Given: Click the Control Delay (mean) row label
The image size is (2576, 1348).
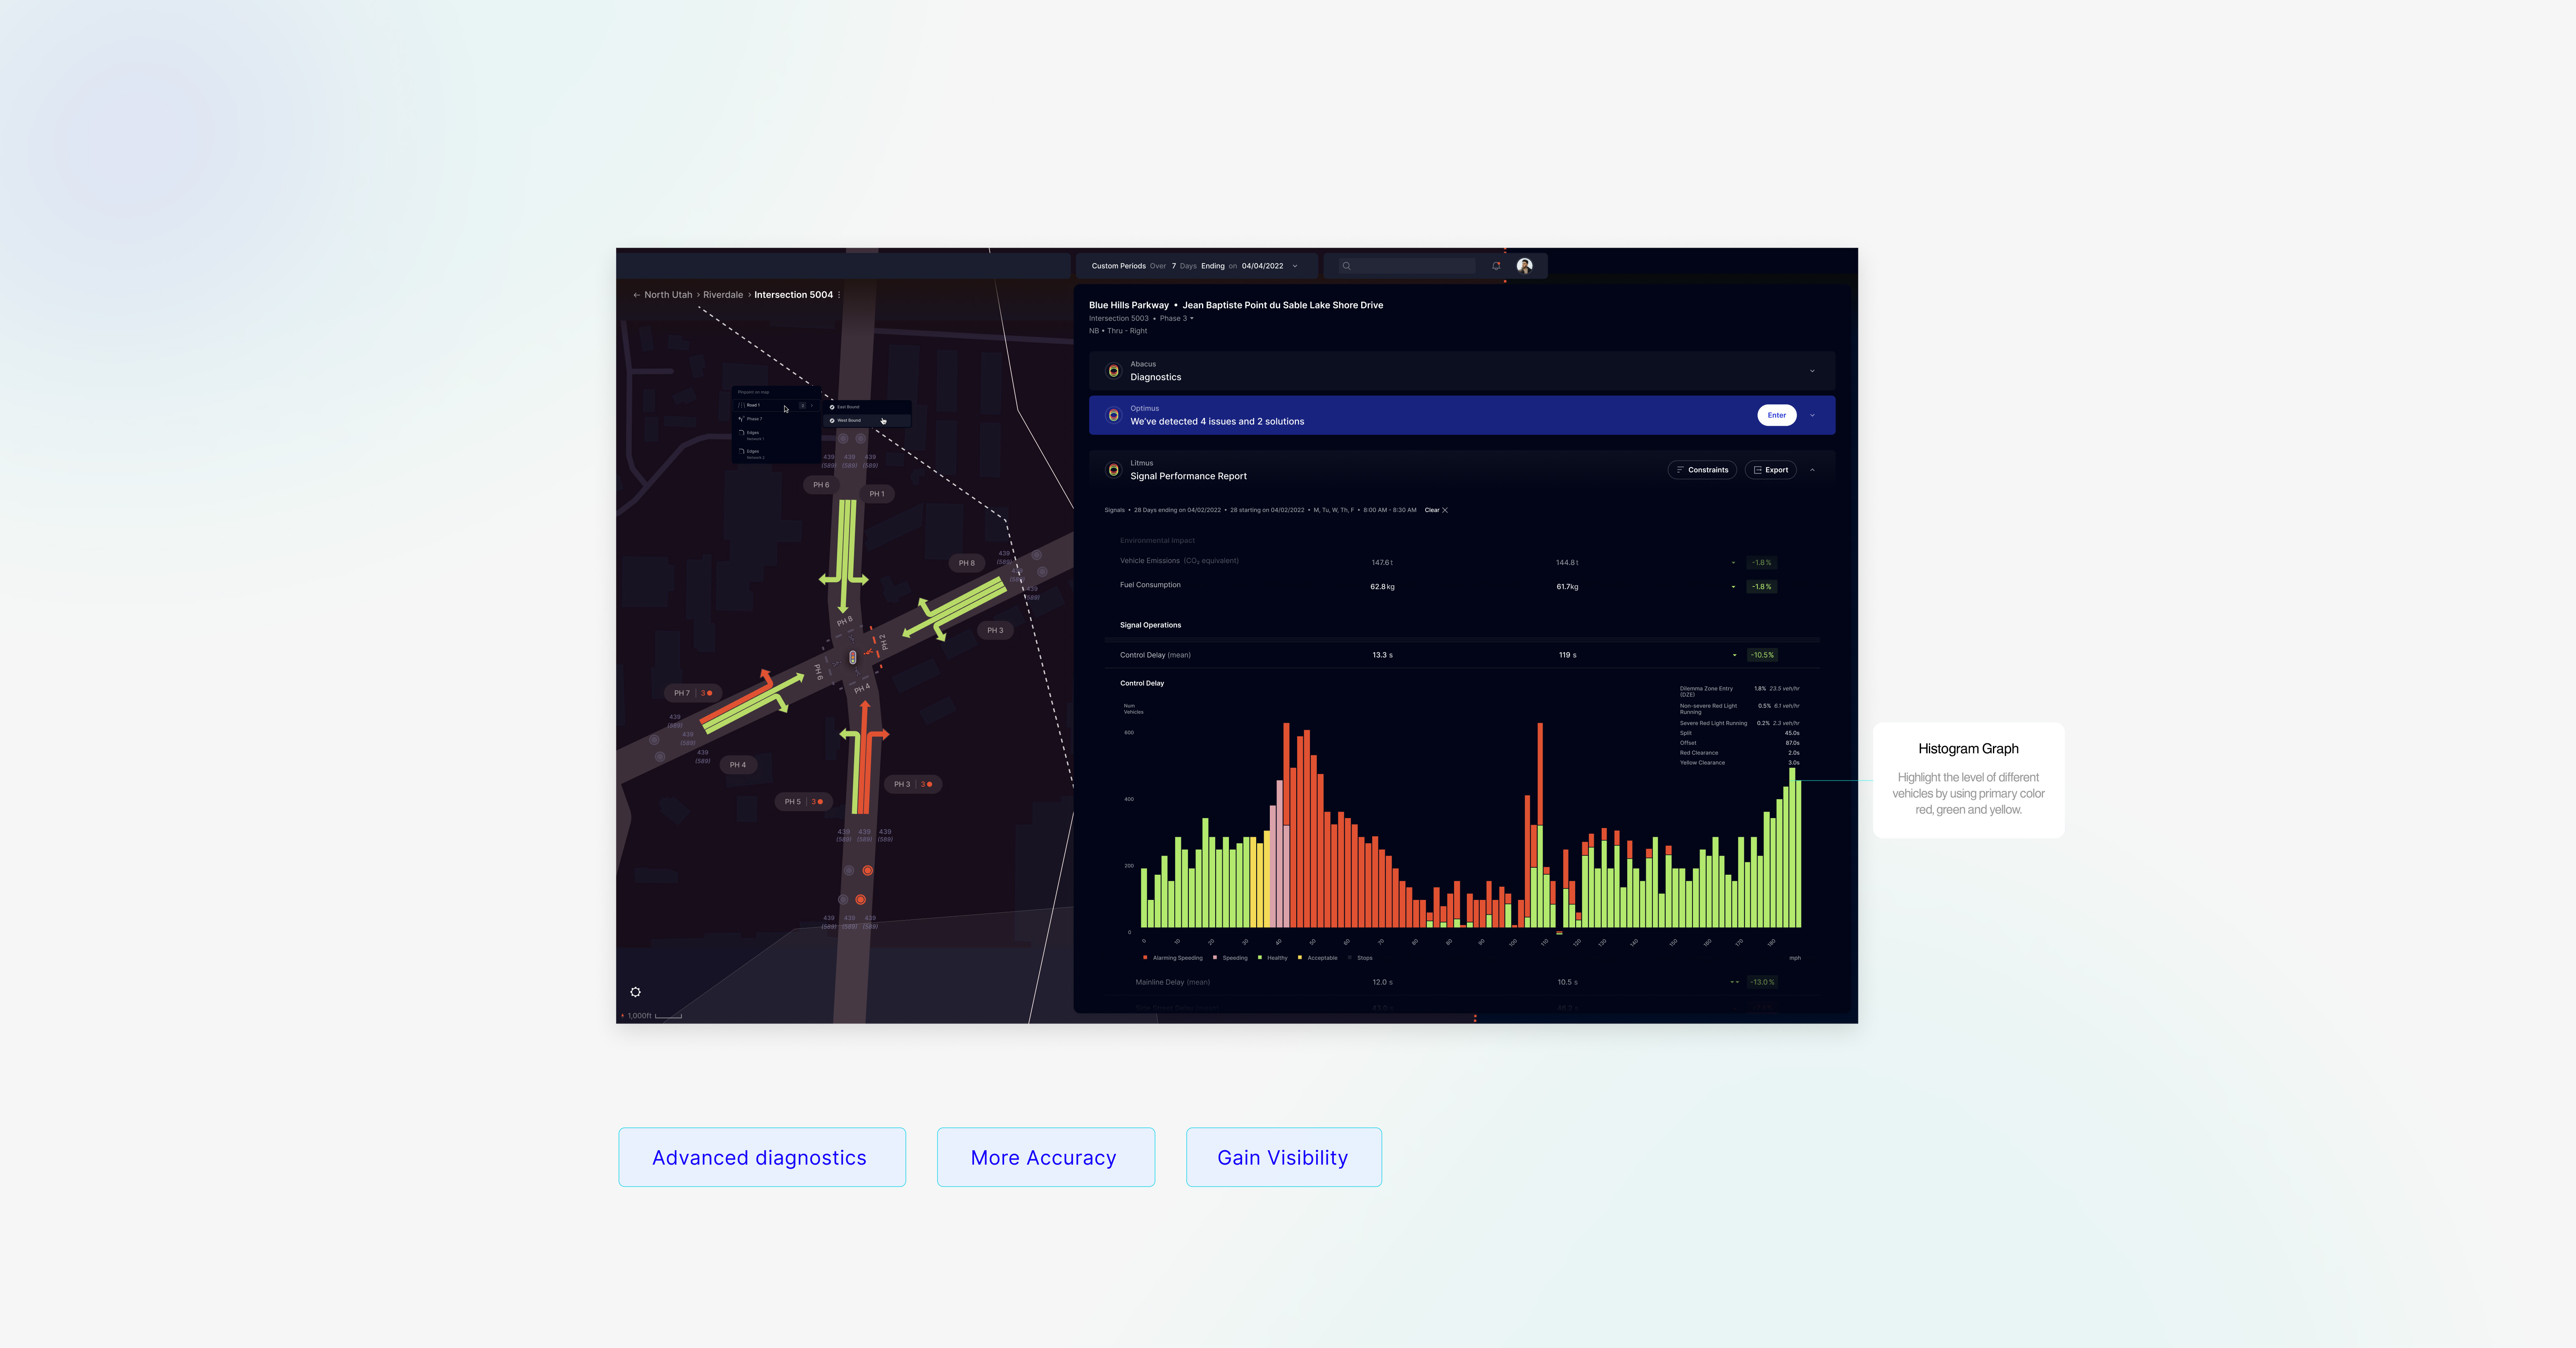Looking at the screenshot, I should pyautogui.click(x=1155, y=655).
